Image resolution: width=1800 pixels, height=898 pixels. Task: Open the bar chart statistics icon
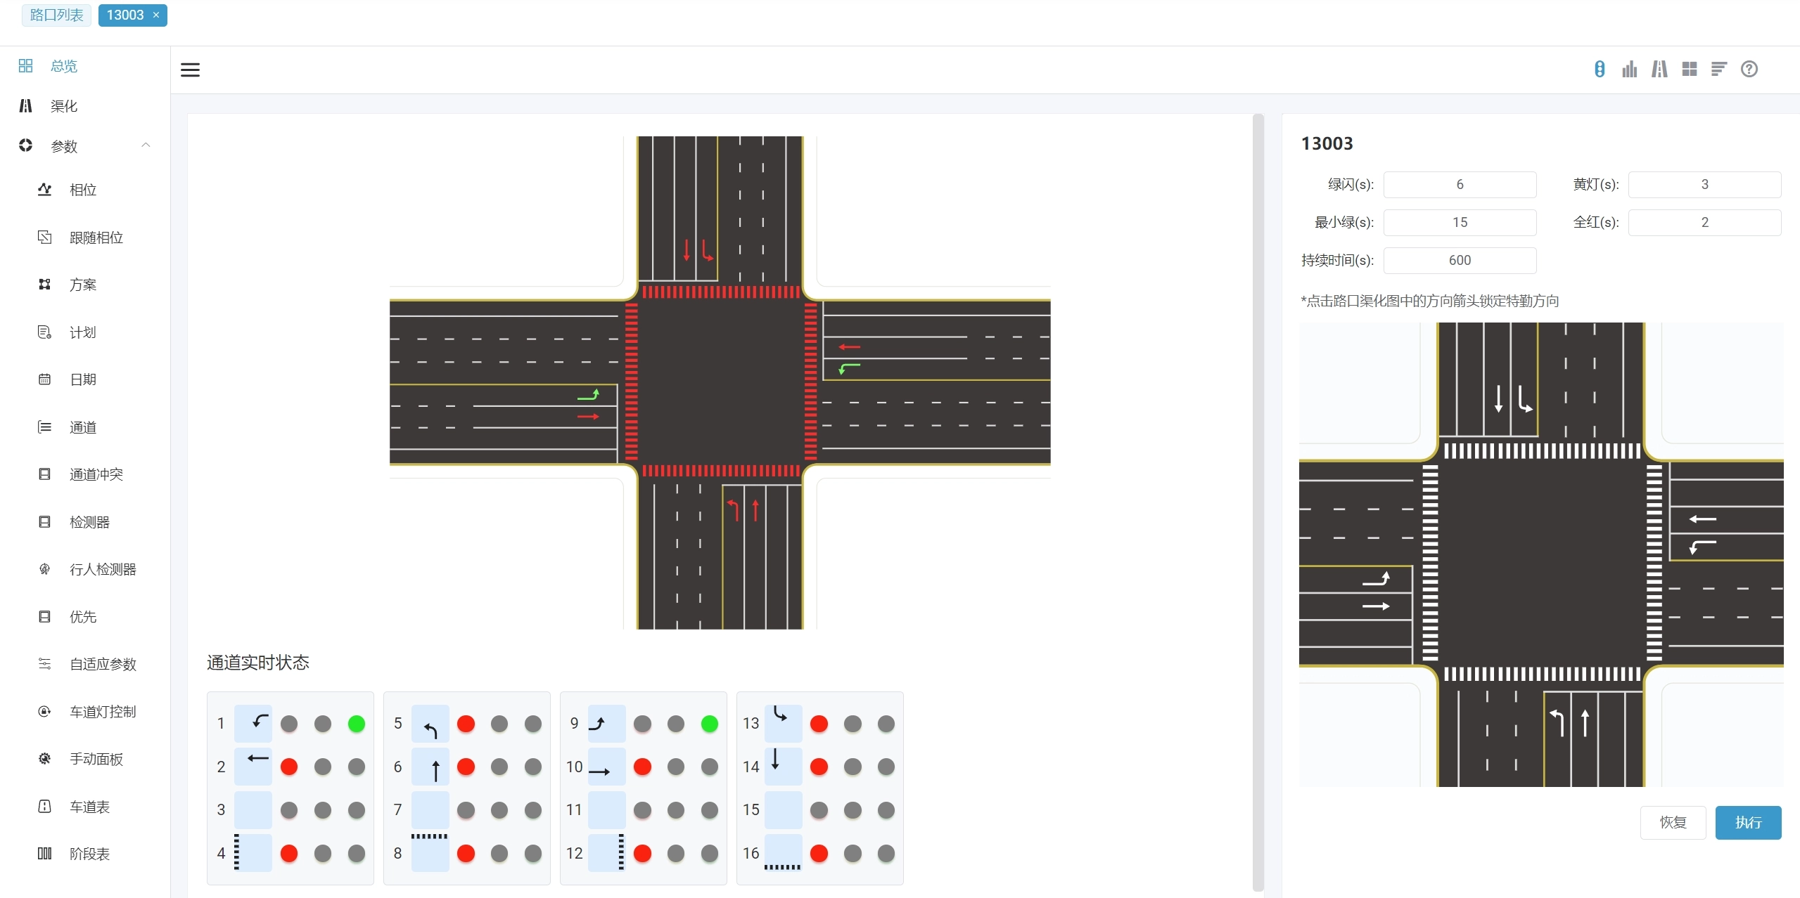[x=1629, y=69]
